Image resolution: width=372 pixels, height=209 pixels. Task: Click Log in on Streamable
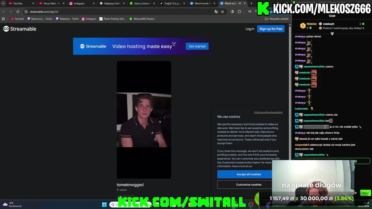click(250, 29)
